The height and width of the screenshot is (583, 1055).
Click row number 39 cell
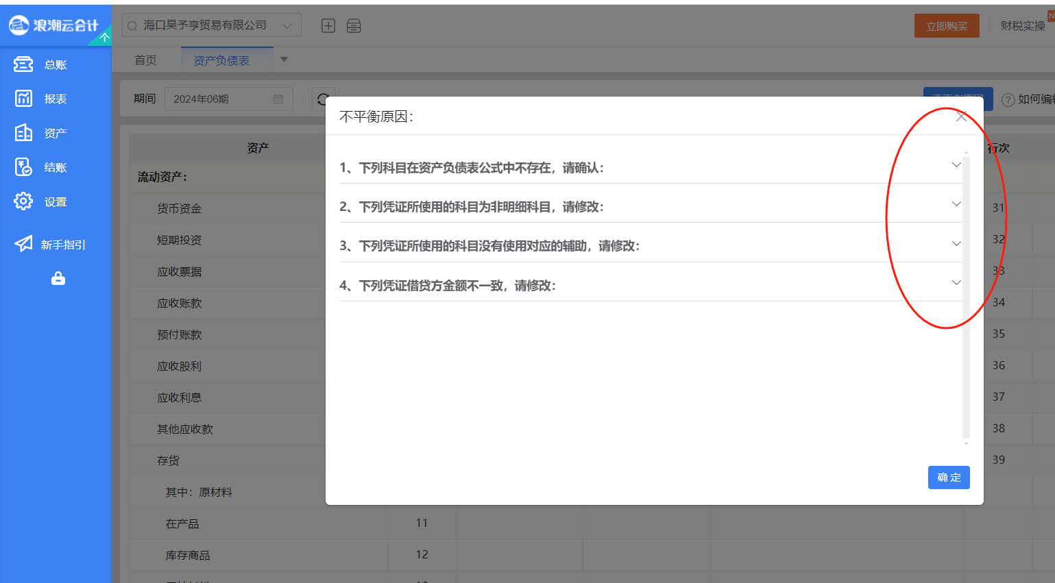(998, 460)
